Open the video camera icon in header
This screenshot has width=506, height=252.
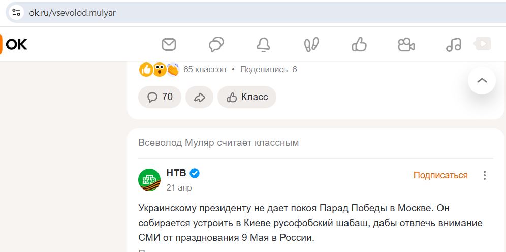pos(406,45)
